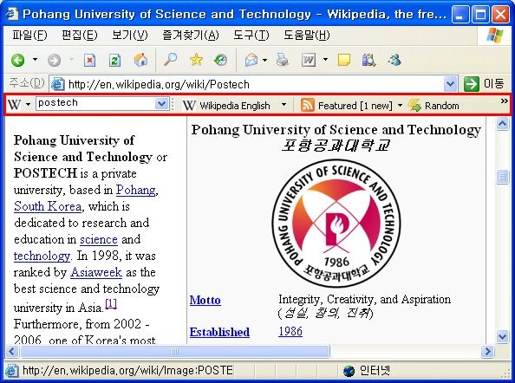Click the vertical scrollbar up arrow
Screen dimensions: 515x383
[502, 124]
